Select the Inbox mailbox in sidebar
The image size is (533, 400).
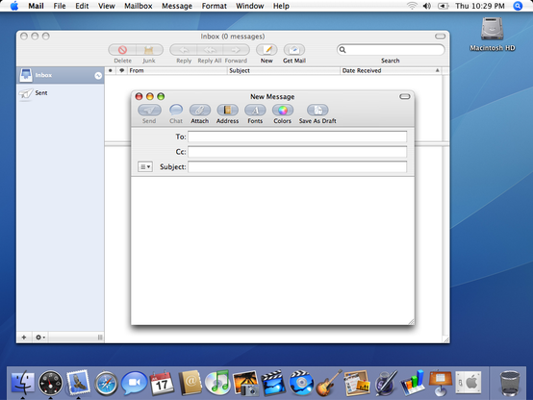(61, 75)
